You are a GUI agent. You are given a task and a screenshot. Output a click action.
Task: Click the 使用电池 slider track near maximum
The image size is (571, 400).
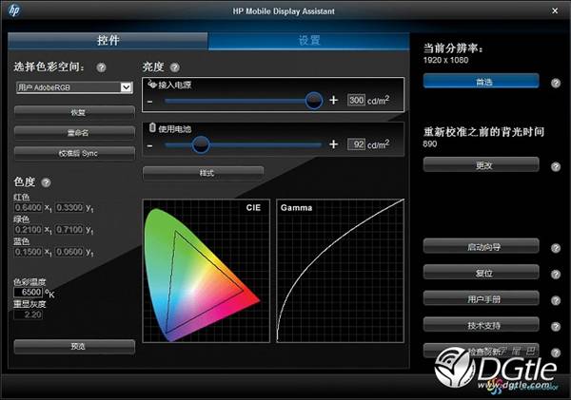coord(318,145)
